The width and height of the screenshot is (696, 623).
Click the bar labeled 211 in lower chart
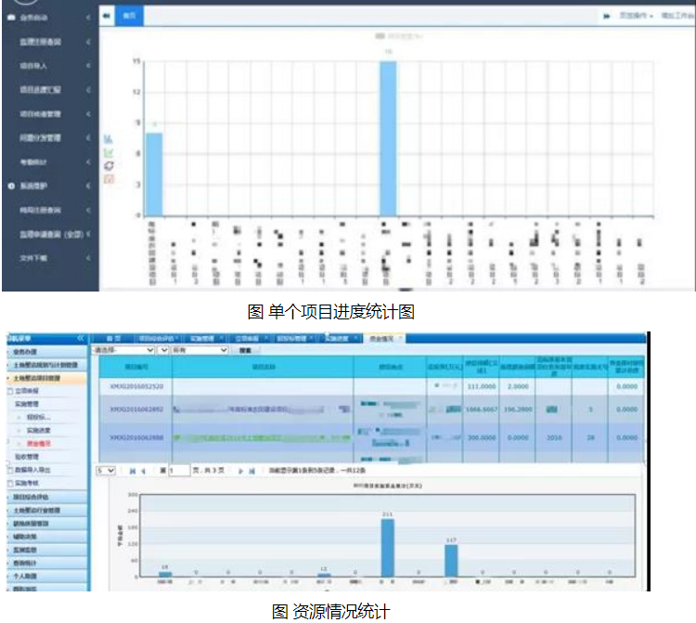tap(388, 548)
